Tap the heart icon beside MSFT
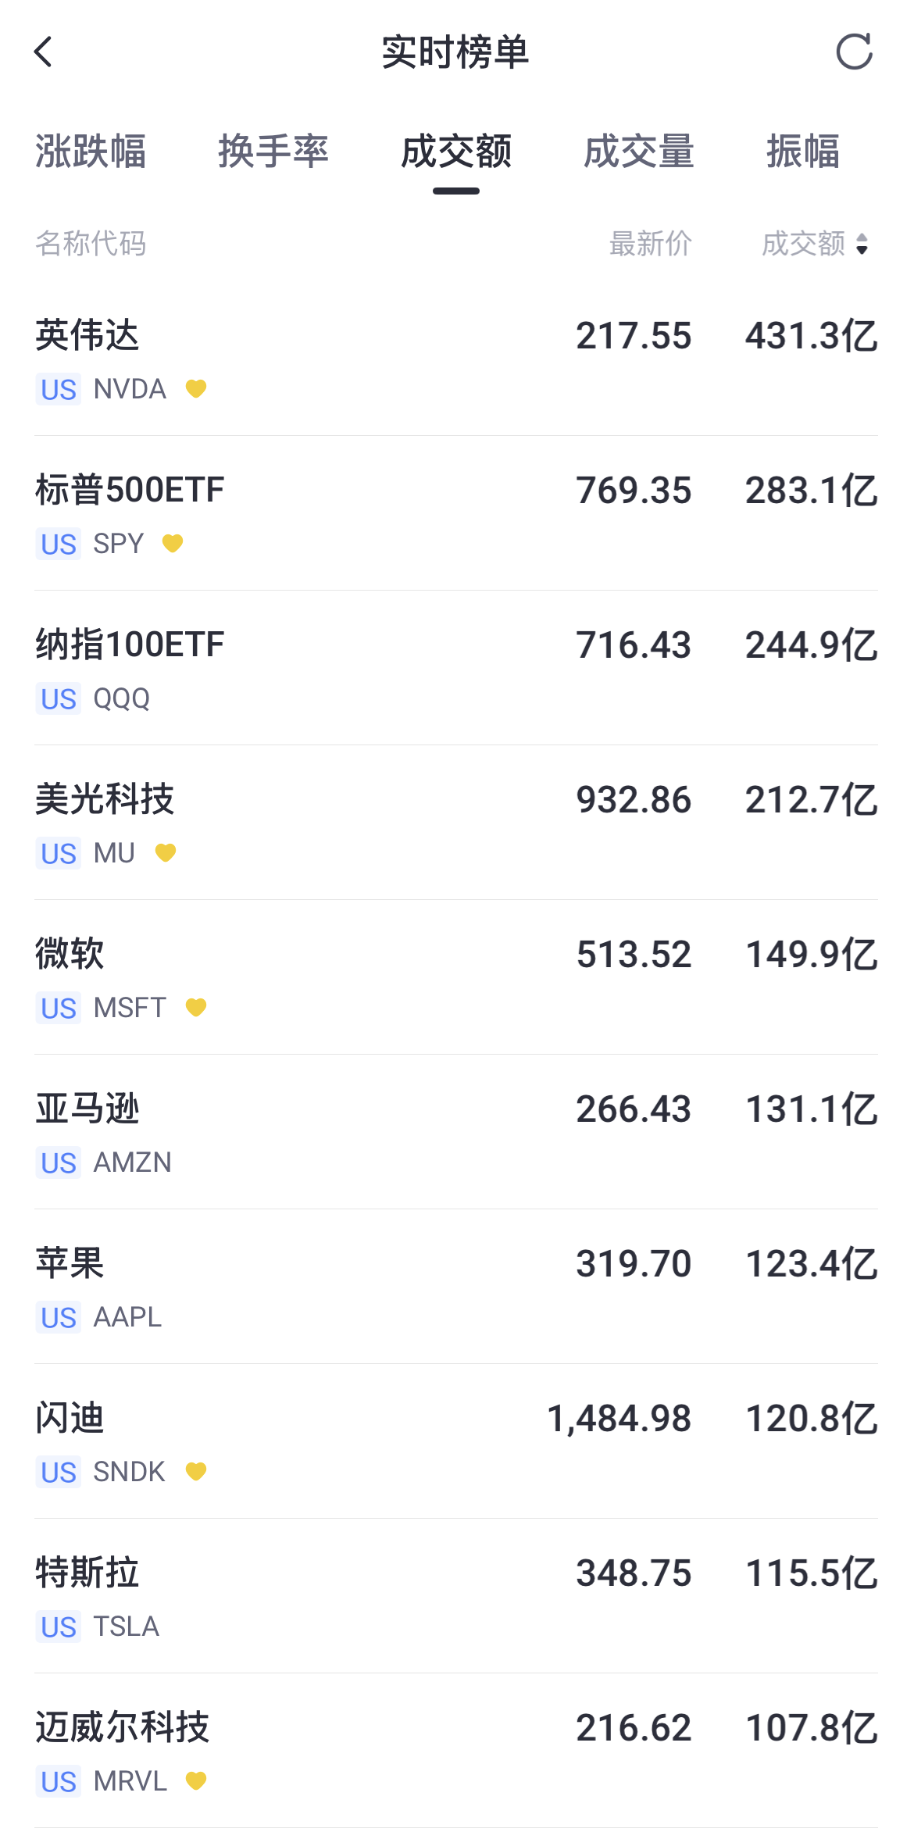This screenshot has height=1839, width=914. coord(196,1007)
